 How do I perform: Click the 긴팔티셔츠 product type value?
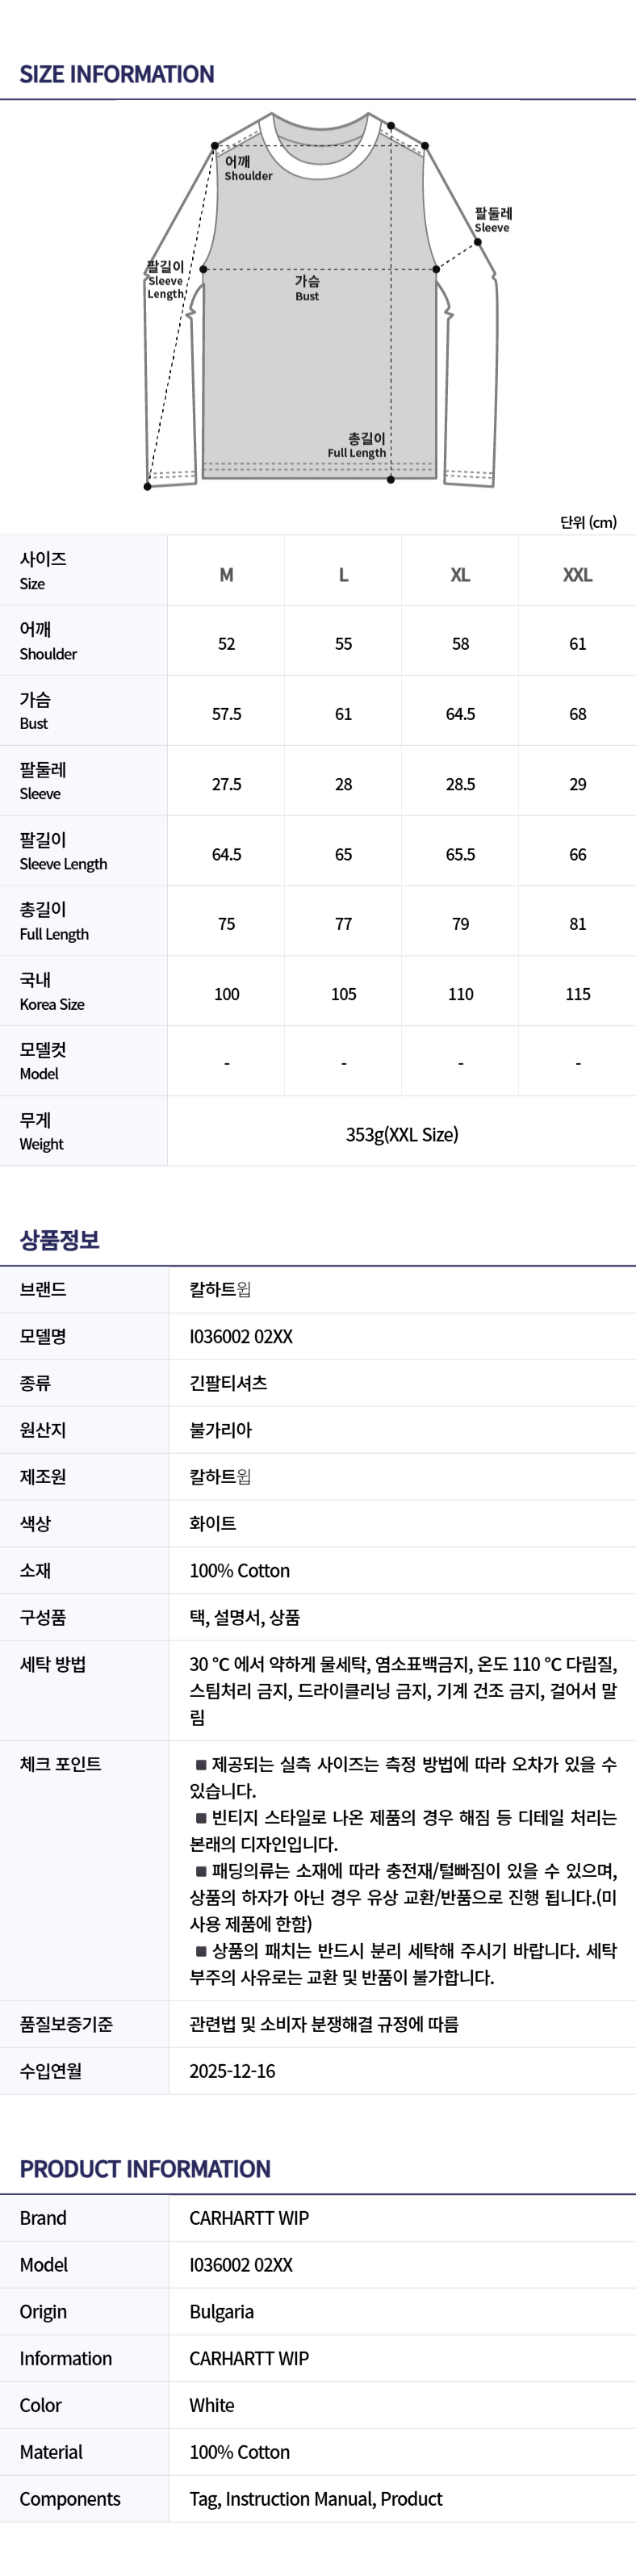tap(228, 1383)
